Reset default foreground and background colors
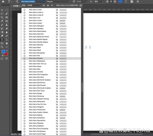The image size is (153, 136). (2, 55)
